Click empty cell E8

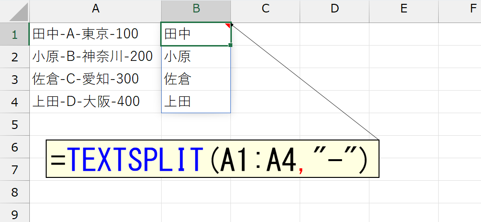[404, 192]
